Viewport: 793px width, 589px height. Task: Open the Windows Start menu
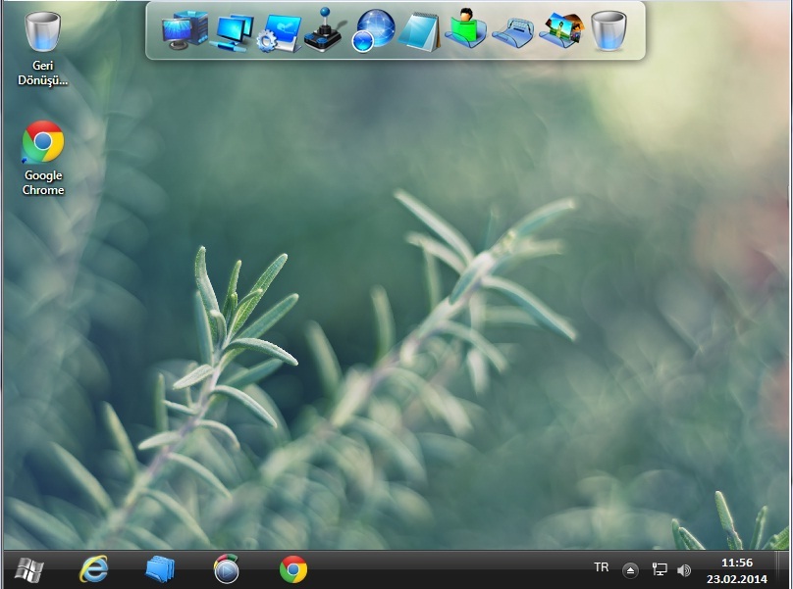tap(27, 569)
